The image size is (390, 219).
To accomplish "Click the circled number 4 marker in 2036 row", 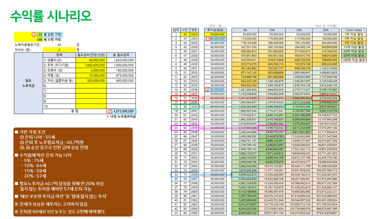I will 207,90.
